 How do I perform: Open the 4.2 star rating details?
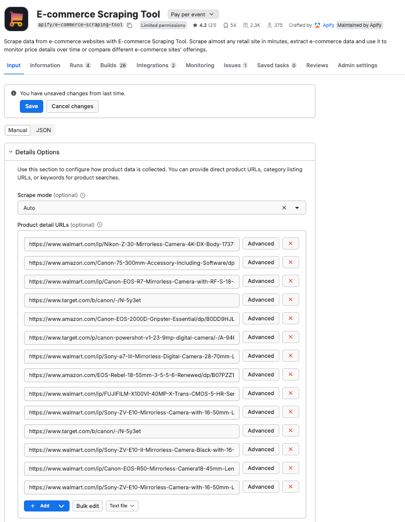[x=204, y=25]
